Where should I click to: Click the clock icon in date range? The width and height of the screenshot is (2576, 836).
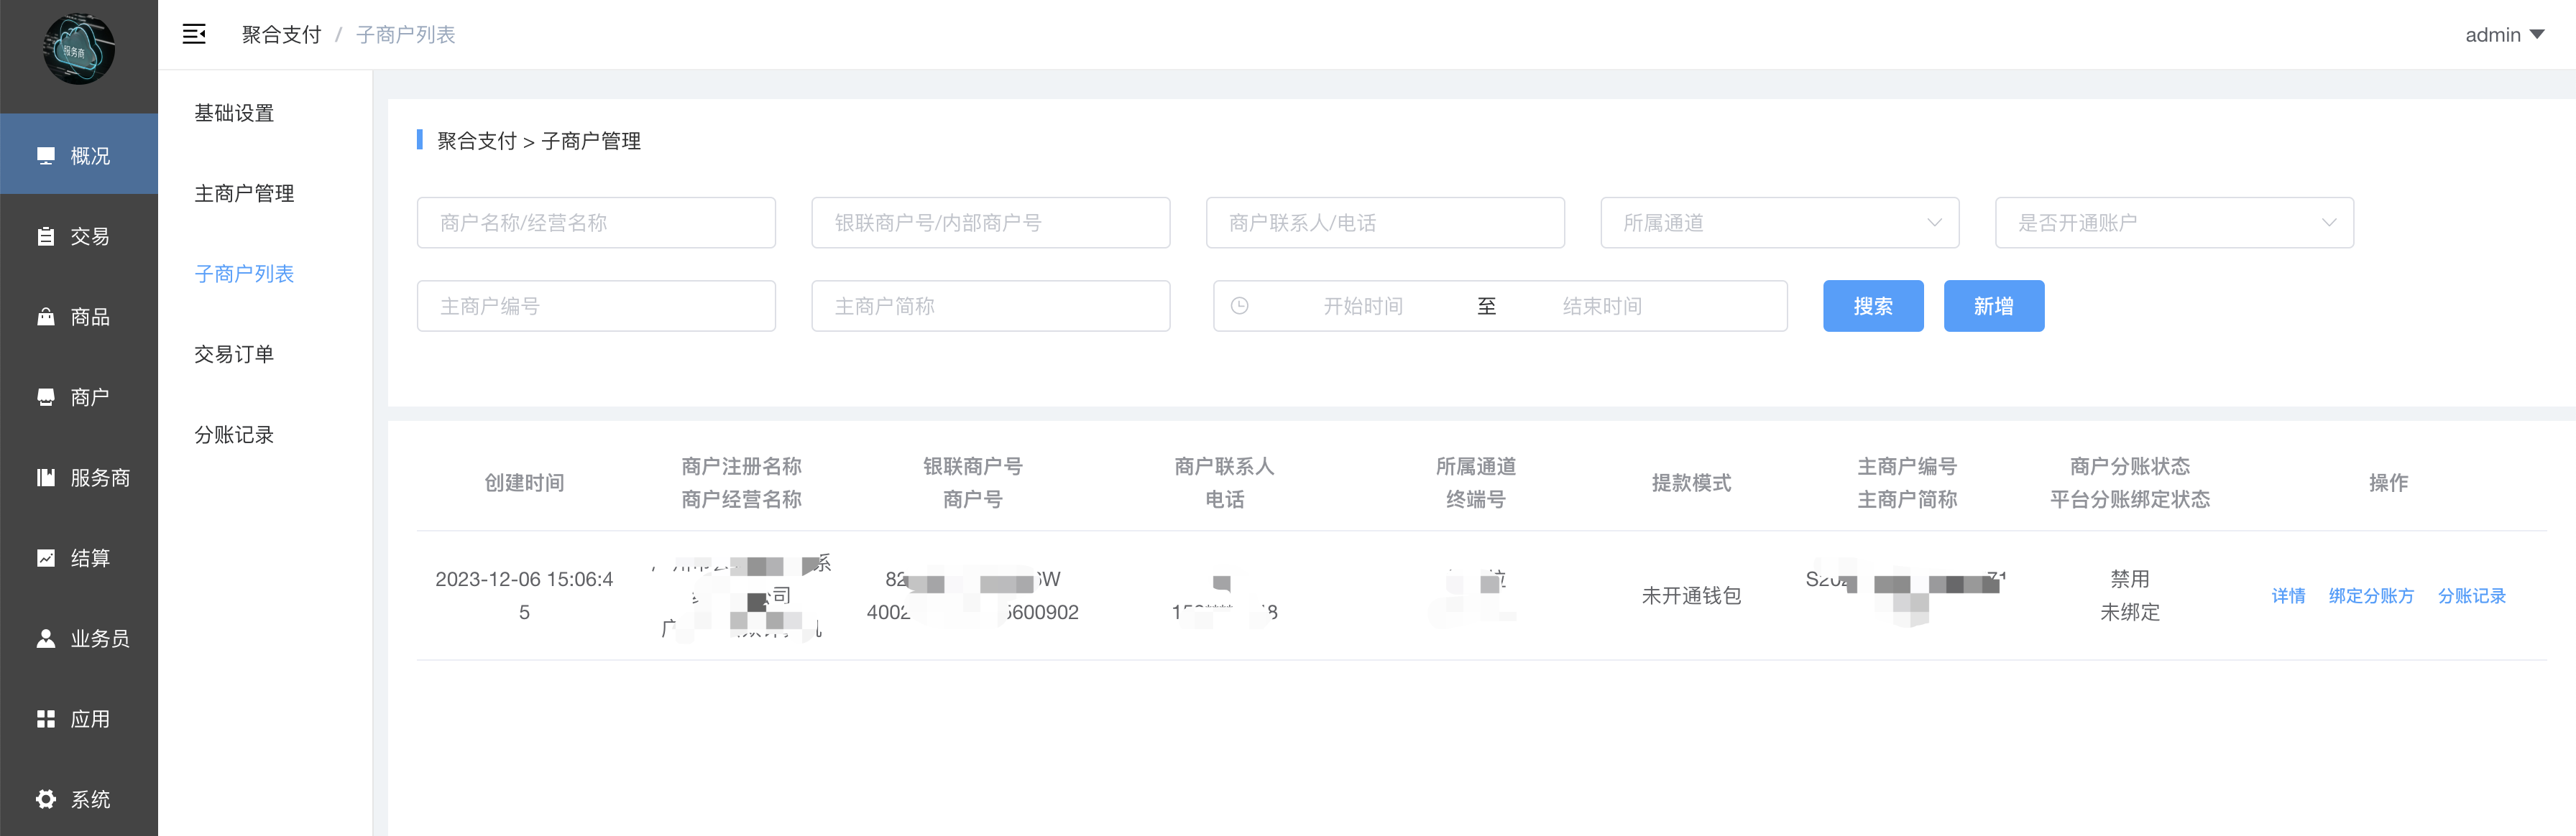(x=1239, y=307)
